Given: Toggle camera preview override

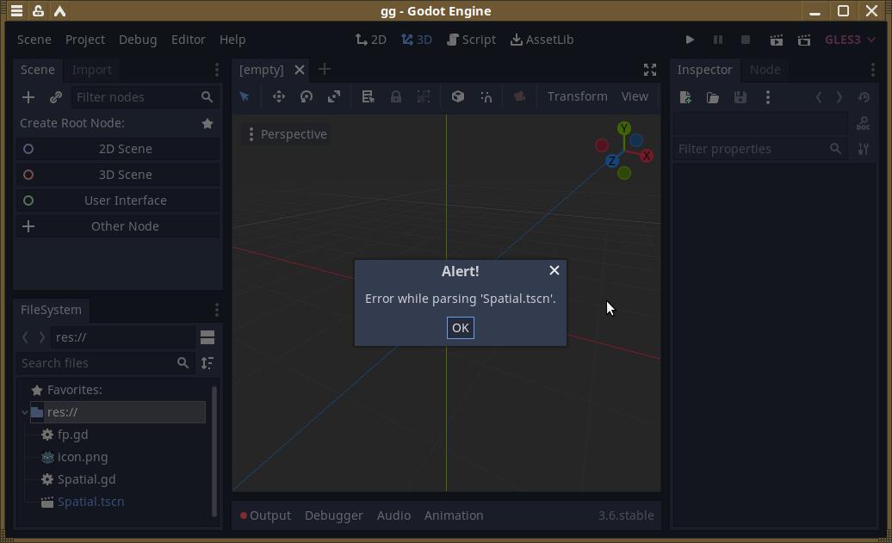Looking at the screenshot, I should [x=519, y=96].
